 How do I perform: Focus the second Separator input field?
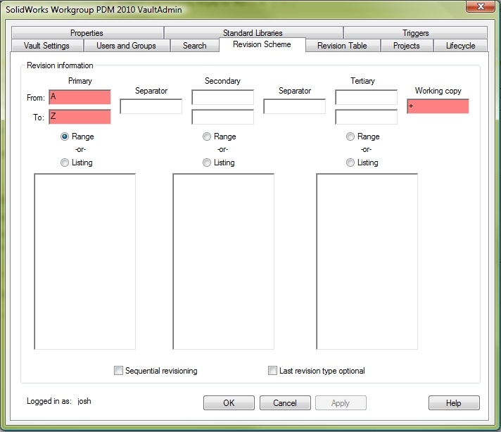295,106
